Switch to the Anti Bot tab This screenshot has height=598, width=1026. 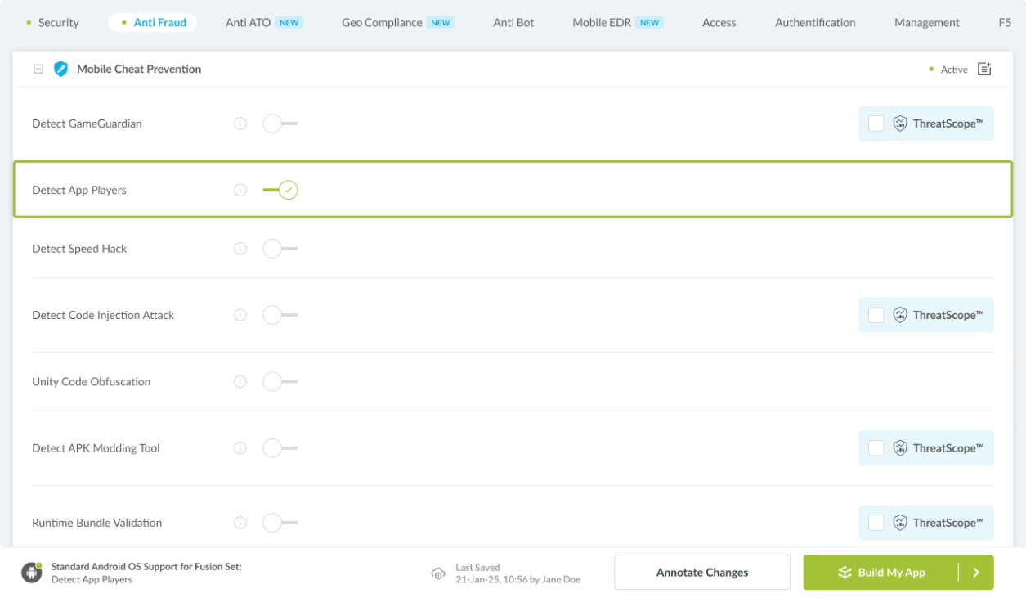coord(513,22)
